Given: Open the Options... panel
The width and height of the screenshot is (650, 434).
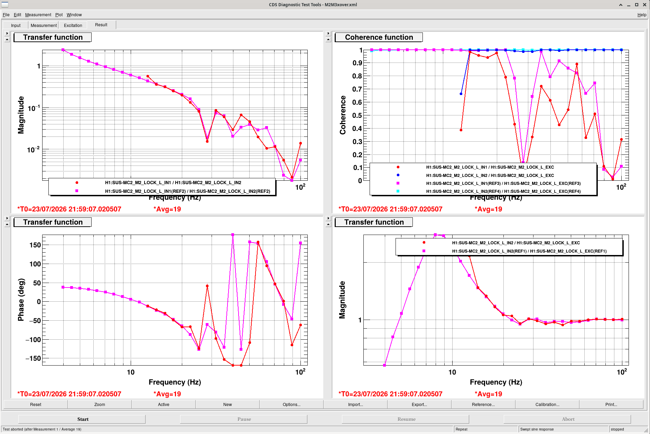Looking at the screenshot, I should pyautogui.click(x=291, y=404).
